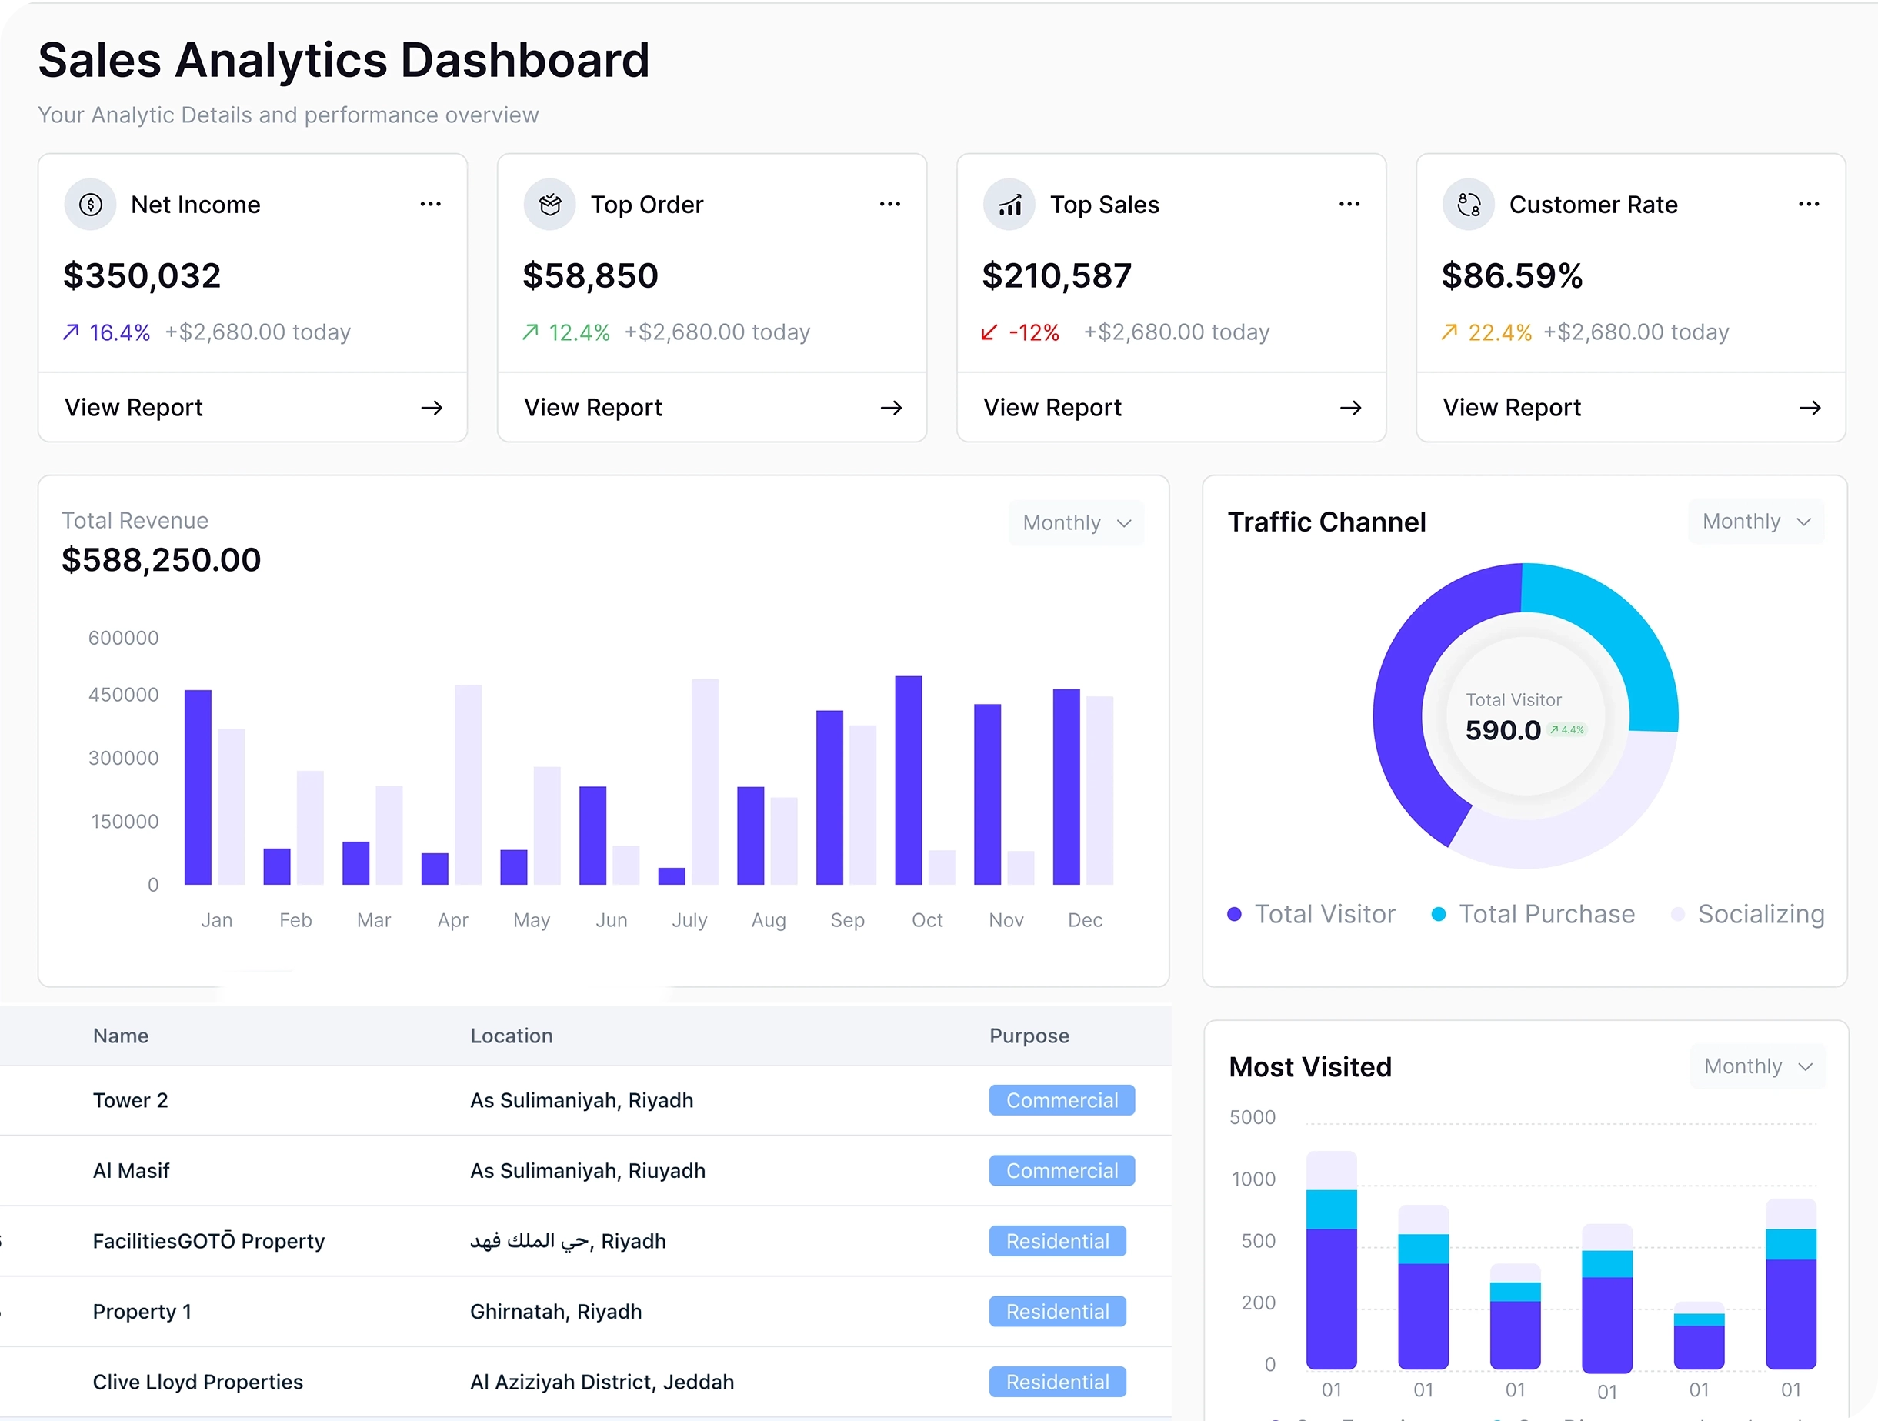Screen dimensions: 1878x1421
Task: Click Net Income upward trend arrow
Action: point(72,332)
